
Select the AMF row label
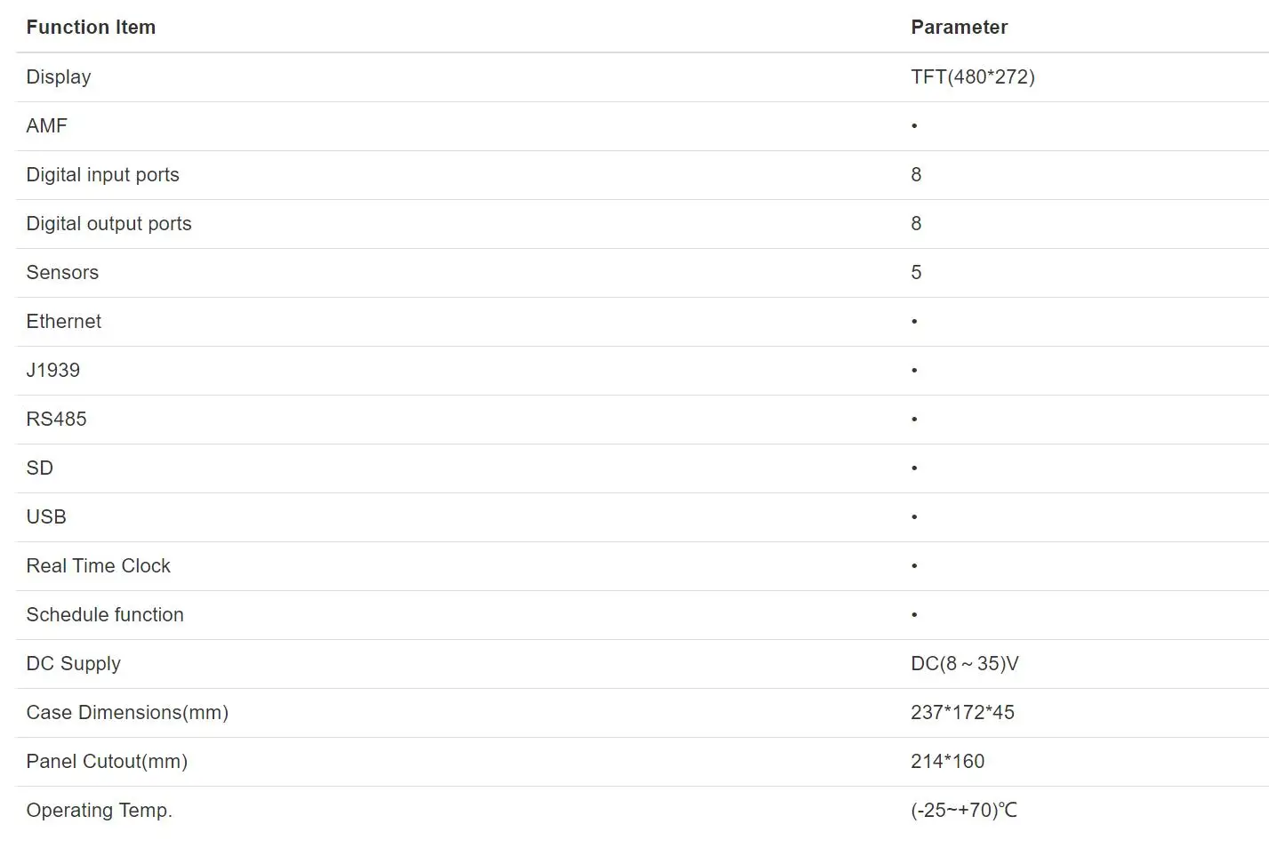(x=47, y=126)
